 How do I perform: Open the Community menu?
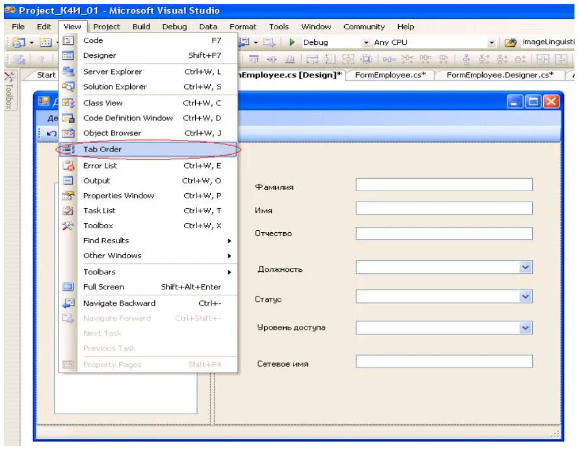pos(364,27)
